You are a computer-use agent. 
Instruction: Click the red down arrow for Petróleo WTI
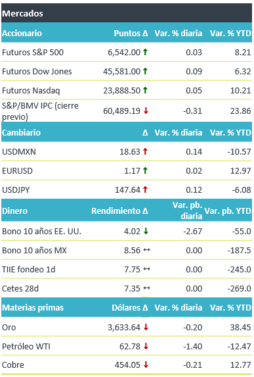[x=146, y=346]
